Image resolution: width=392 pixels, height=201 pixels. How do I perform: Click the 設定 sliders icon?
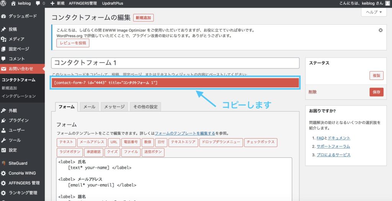point(3,150)
